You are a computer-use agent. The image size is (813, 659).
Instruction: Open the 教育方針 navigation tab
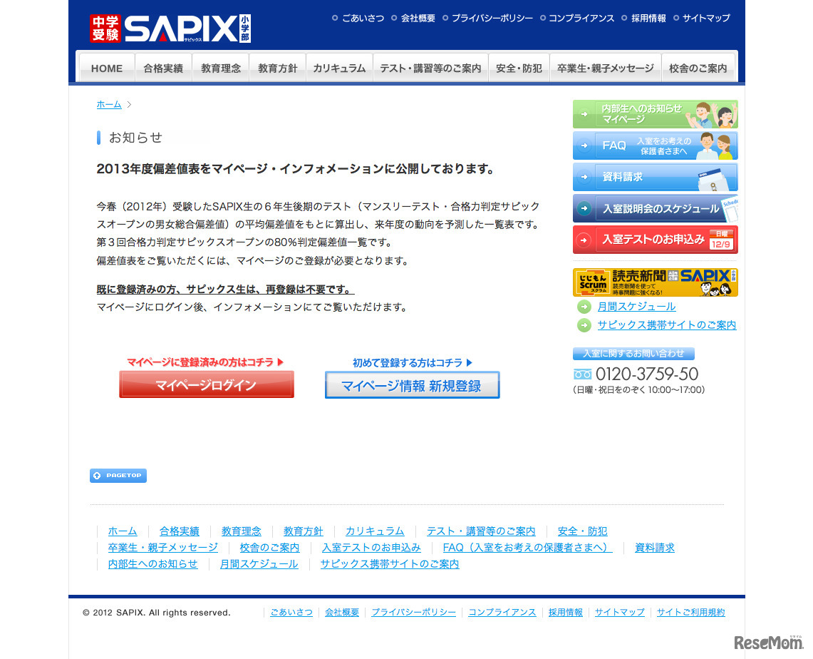coord(278,68)
